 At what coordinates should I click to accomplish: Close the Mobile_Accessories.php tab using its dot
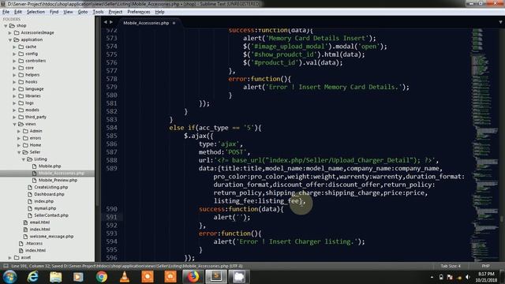point(174,23)
